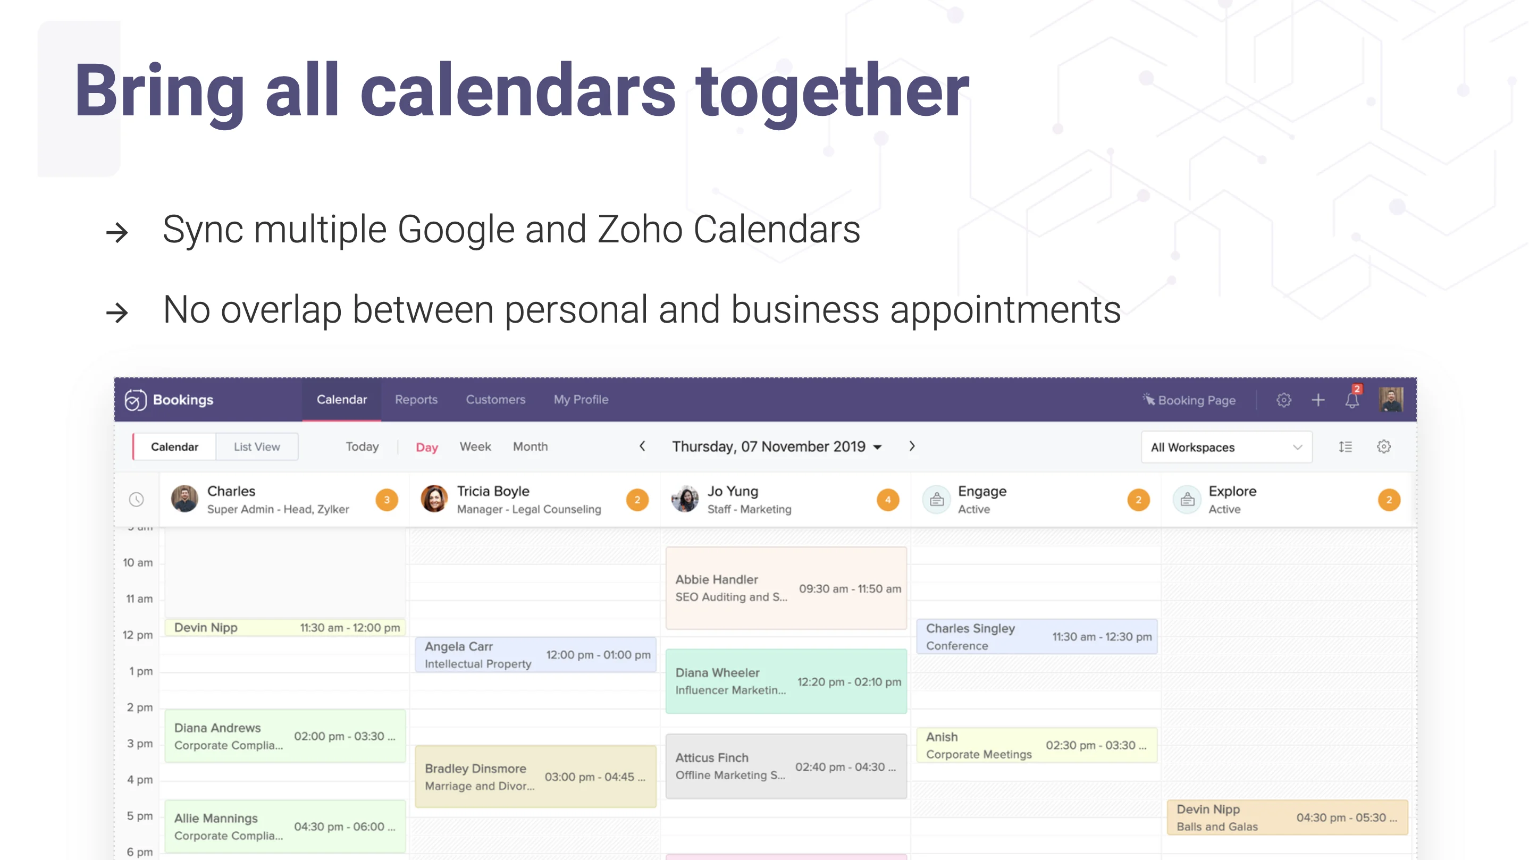Select the Month view option

tap(530, 445)
